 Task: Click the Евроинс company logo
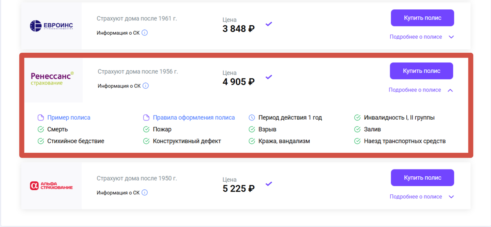coord(52,26)
